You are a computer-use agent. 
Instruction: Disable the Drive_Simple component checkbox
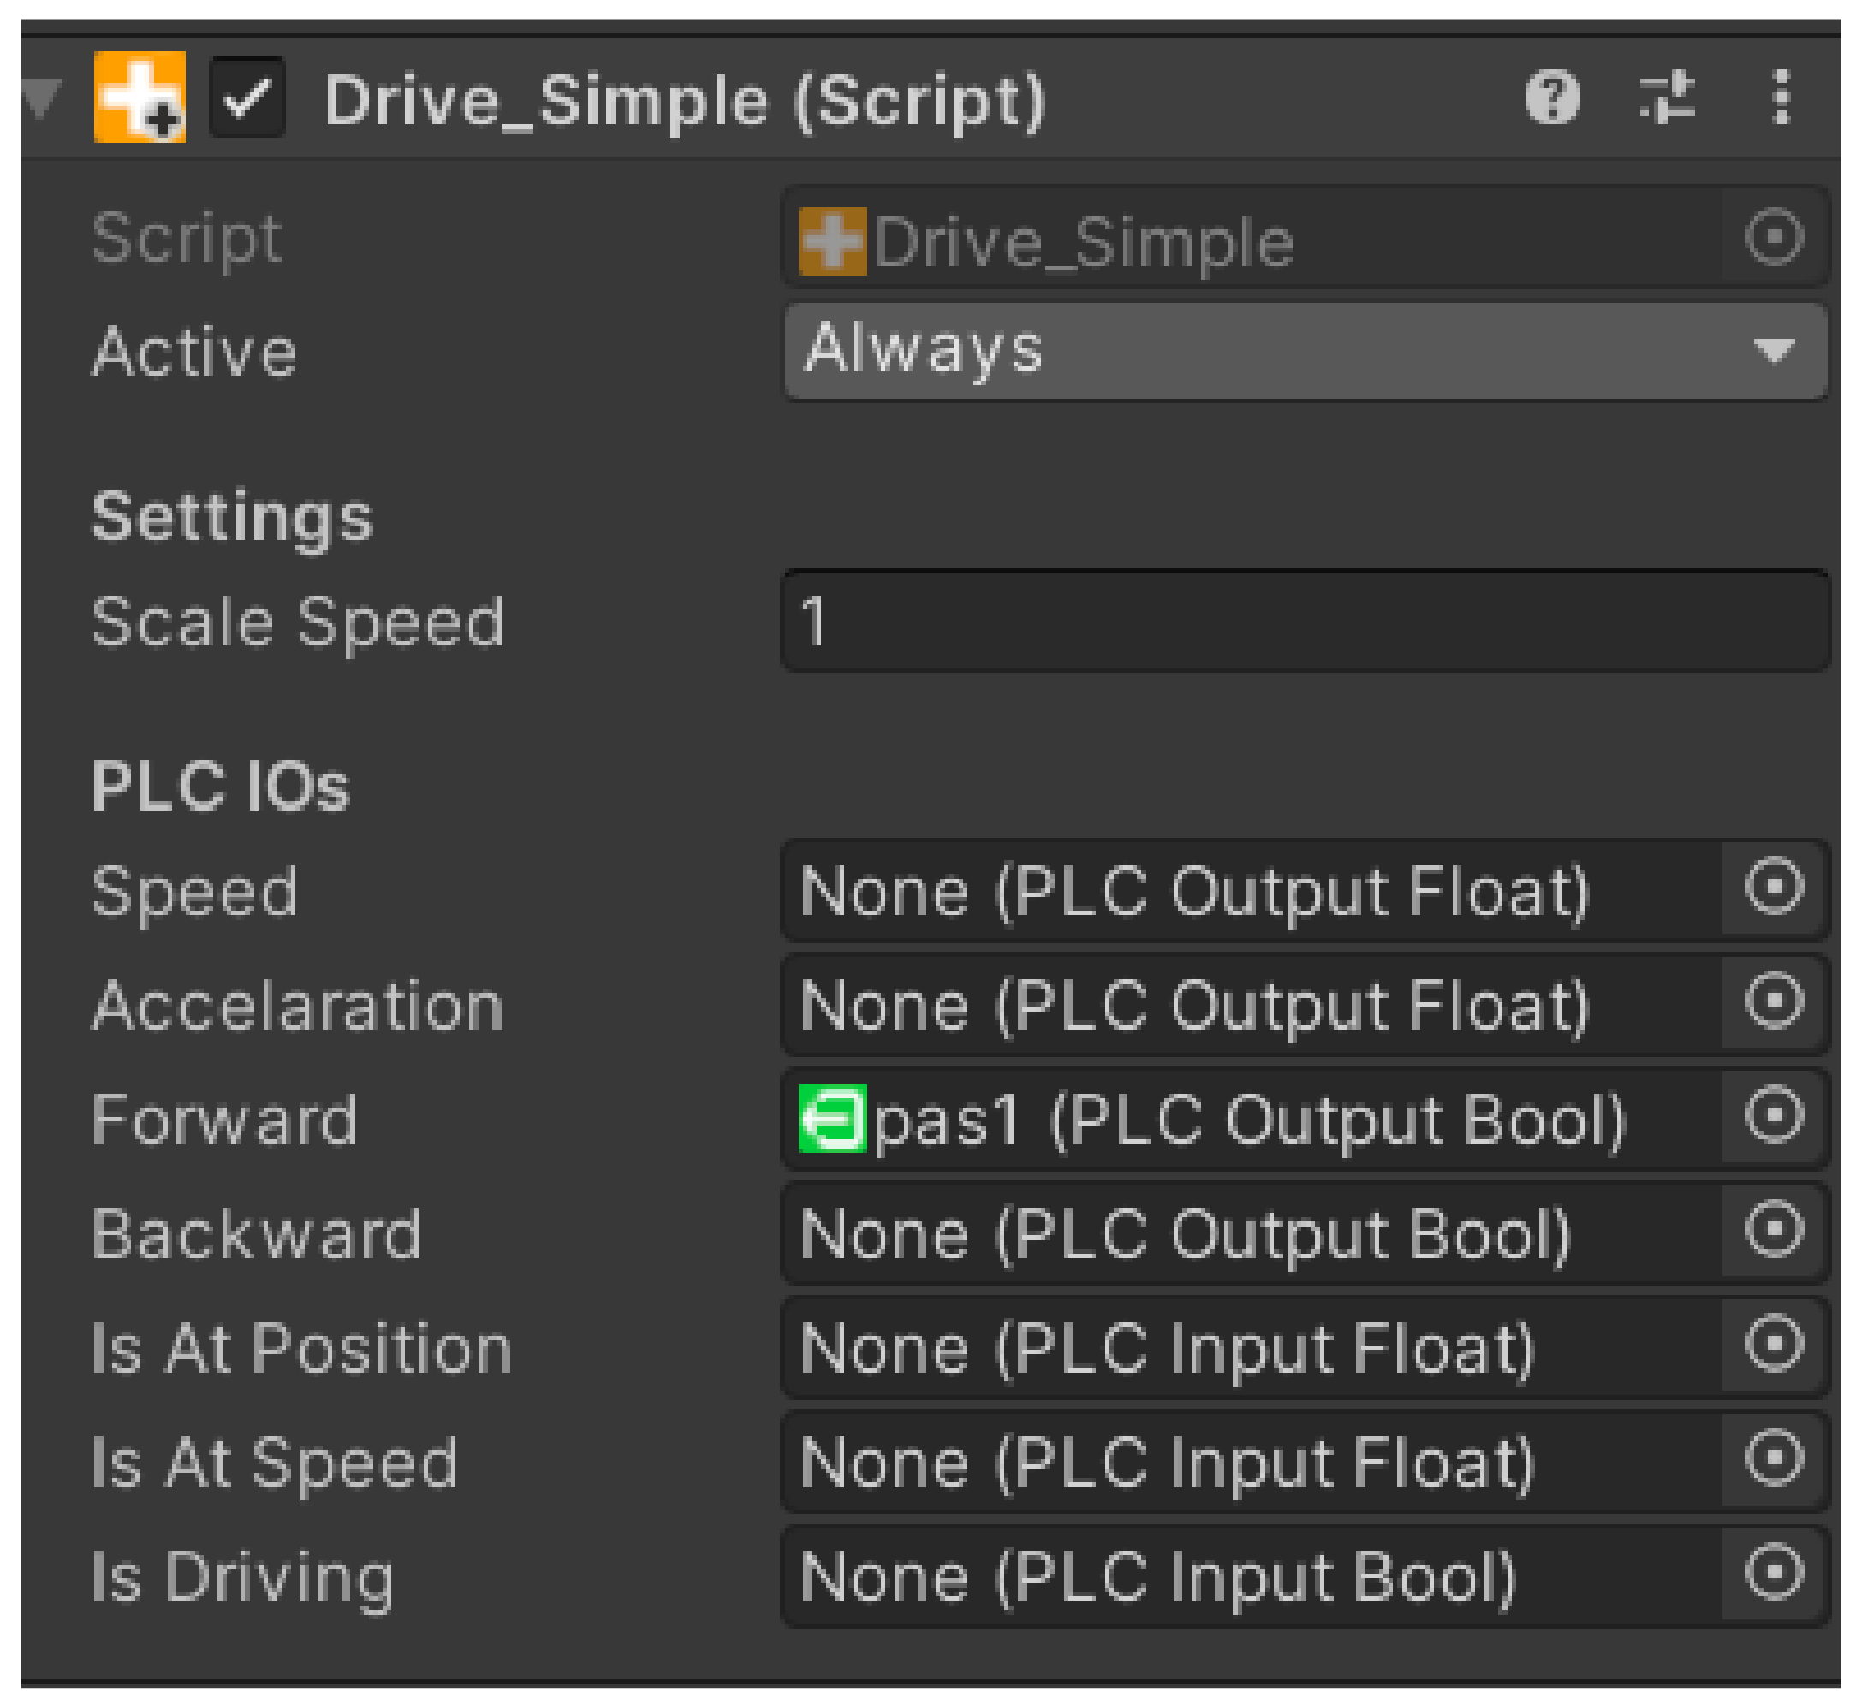click(x=247, y=97)
